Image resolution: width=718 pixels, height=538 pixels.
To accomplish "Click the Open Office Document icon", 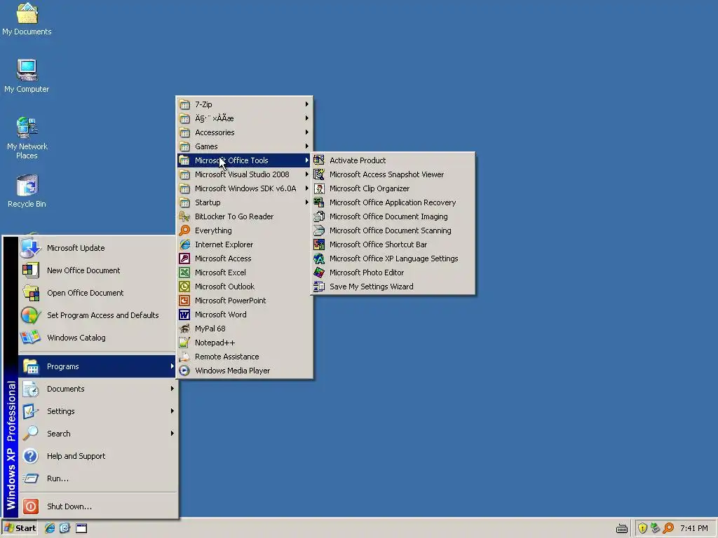I will point(30,293).
